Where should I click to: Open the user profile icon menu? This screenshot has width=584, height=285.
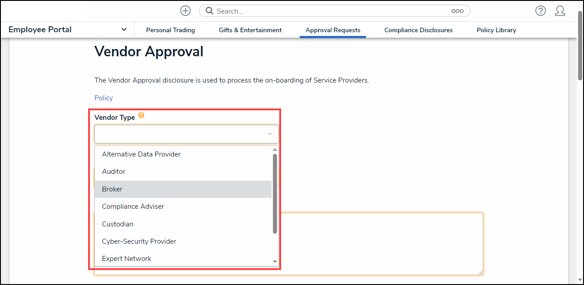point(560,10)
